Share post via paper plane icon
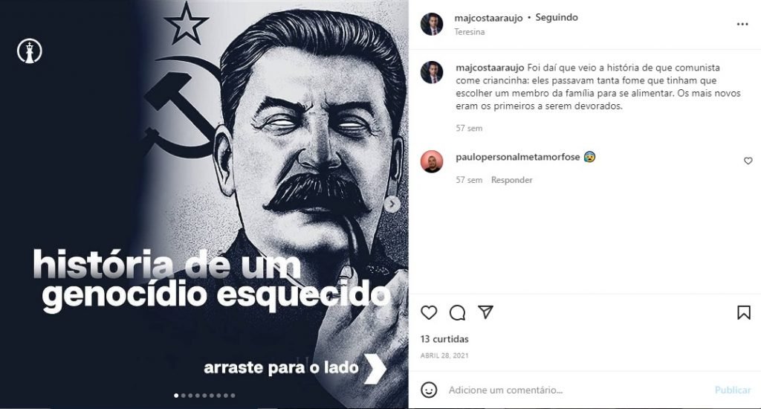The height and width of the screenshot is (409, 761). pos(485,312)
